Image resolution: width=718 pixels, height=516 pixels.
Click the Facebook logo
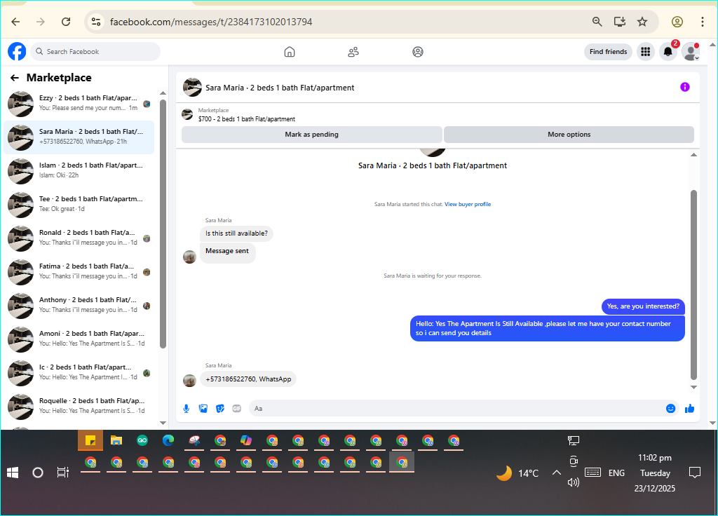[17, 51]
